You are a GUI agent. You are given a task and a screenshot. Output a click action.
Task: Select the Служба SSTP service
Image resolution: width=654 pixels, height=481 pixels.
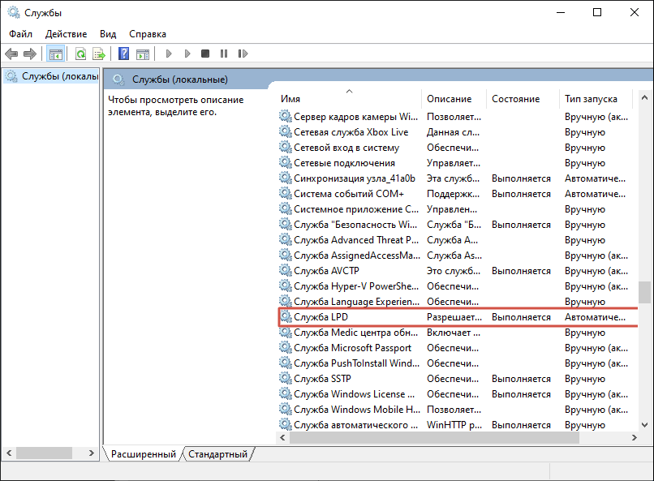click(322, 379)
